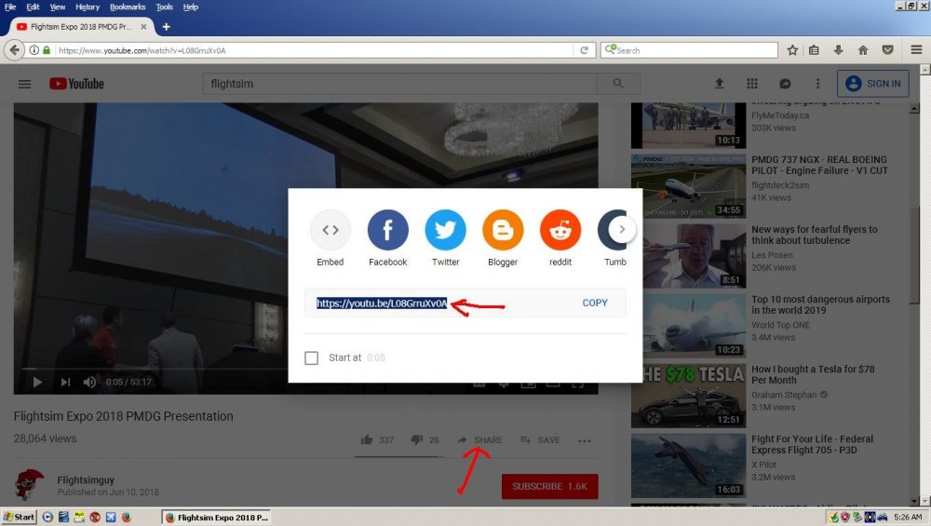
Task: Click the Start at time value 0:05
Action: [x=376, y=358]
